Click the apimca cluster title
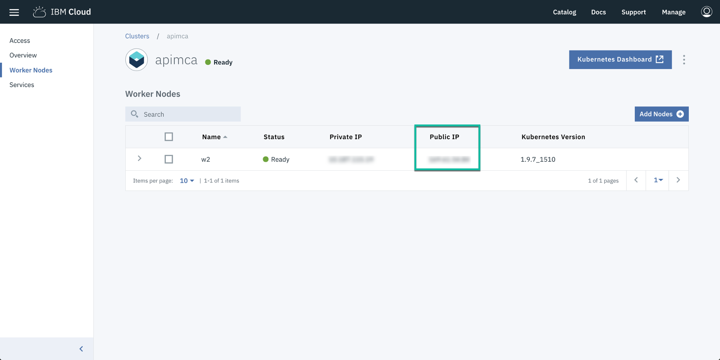Screen dimensions: 720x360 click(176, 60)
